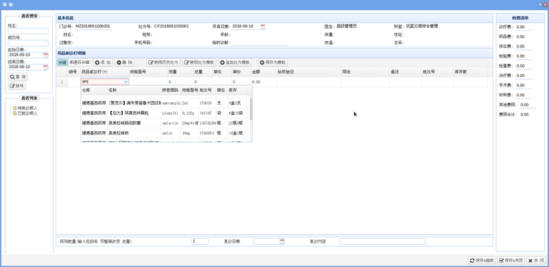The image size is (549, 267).
Task: Open the 结束日期 calendar picker
Action: (45, 67)
